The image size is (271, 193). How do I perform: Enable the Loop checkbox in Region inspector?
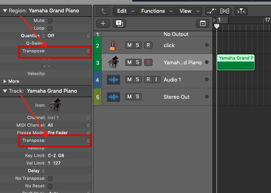[50, 28]
